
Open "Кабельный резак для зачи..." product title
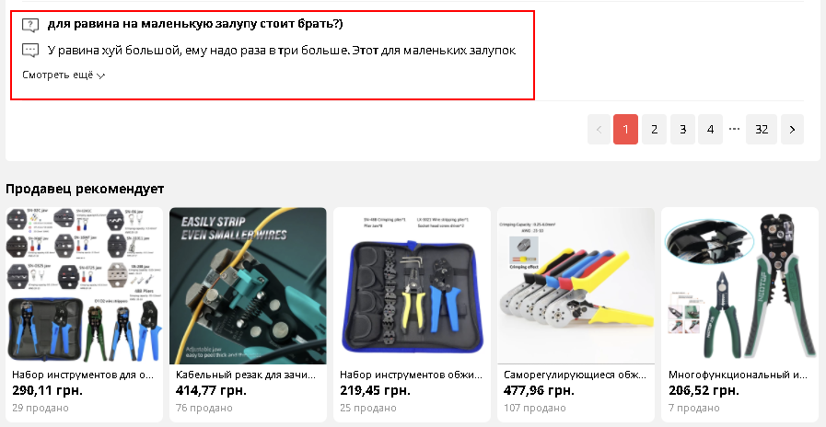point(246,375)
